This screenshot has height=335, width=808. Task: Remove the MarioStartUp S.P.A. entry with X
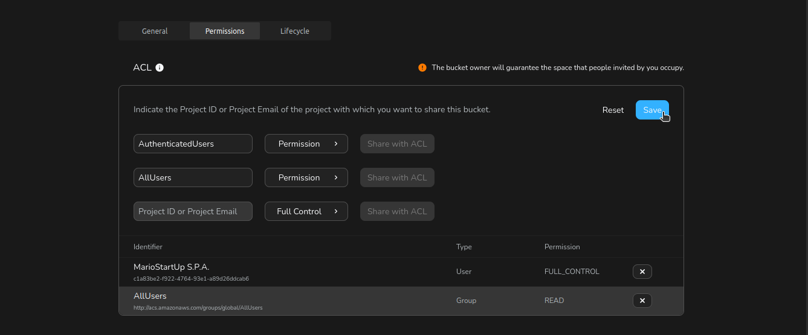click(642, 272)
